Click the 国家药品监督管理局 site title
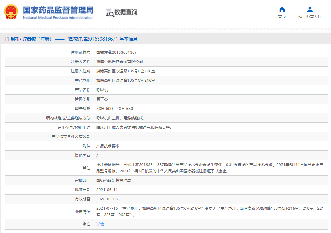The height and width of the screenshot is (233, 331). click(x=58, y=9)
